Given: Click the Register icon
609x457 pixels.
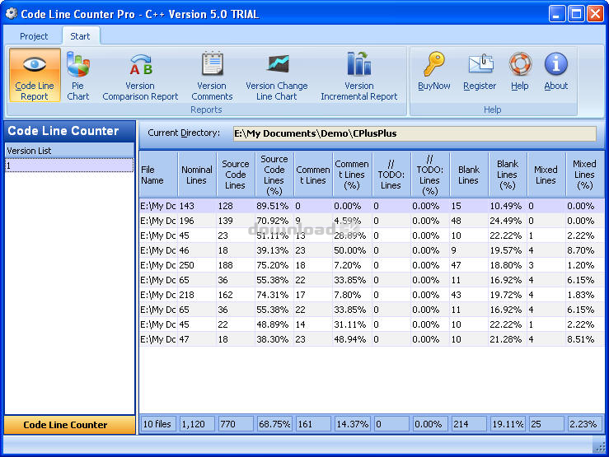Looking at the screenshot, I should 480,72.
